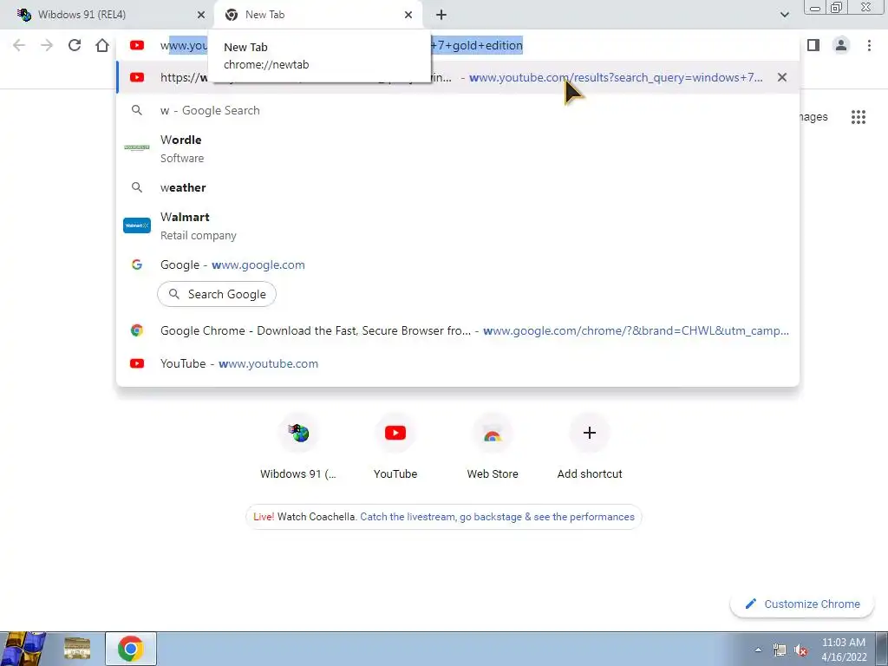Open the Wibdows 91 shortcut tile
The image size is (888, 666).
[x=298, y=447]
